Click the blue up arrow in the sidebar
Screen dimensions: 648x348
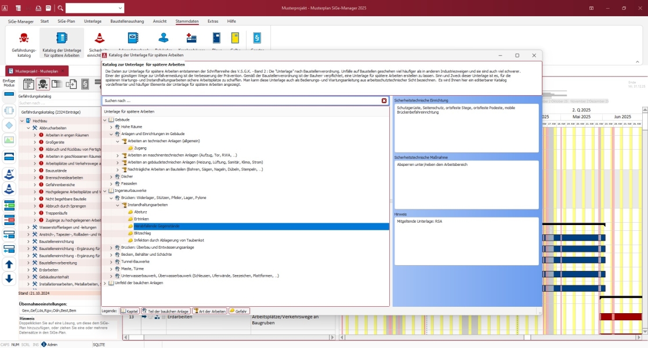coord(9,264)
